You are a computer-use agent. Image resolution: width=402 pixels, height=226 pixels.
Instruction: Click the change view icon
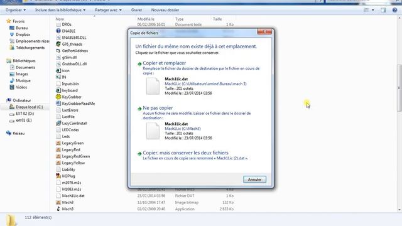366,10
